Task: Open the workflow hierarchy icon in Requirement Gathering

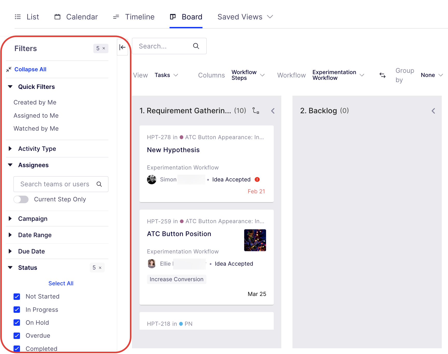Action: click(256, 111)
